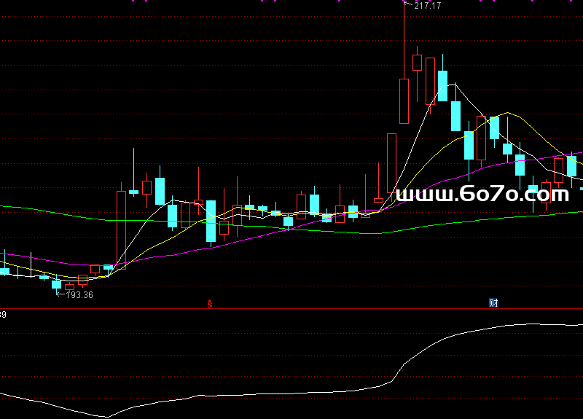Click the www.6o7o.com watermark text

pyautogui.click(x=481, y=195)
